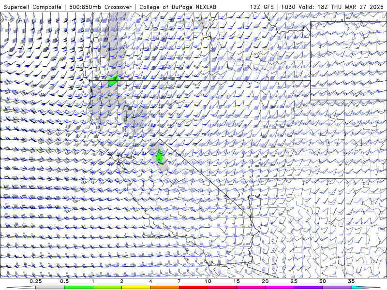Viewport: 387px width, 290px height.
Task: Click the legend label 20
Action: [x=265, y=281]
